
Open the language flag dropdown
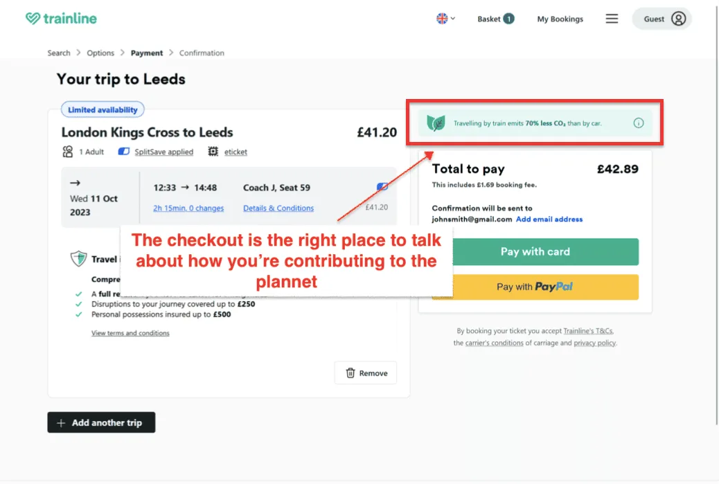[443, 19]
